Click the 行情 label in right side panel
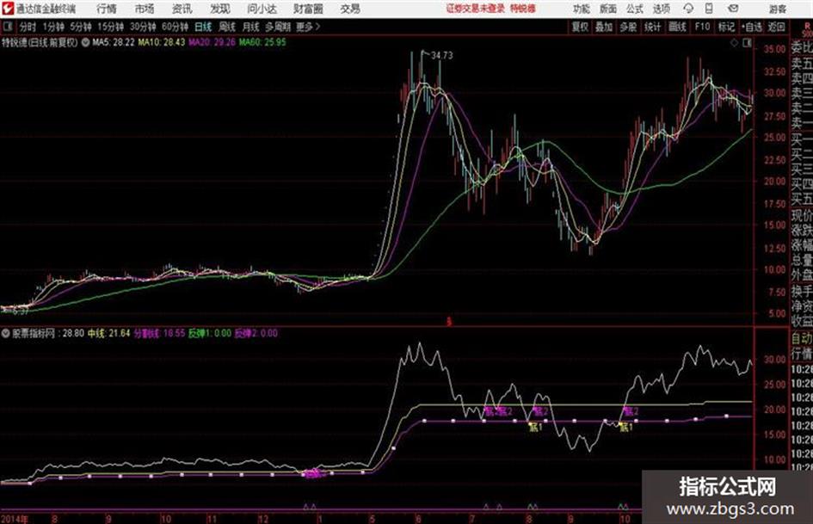 (x=802, y=354)
